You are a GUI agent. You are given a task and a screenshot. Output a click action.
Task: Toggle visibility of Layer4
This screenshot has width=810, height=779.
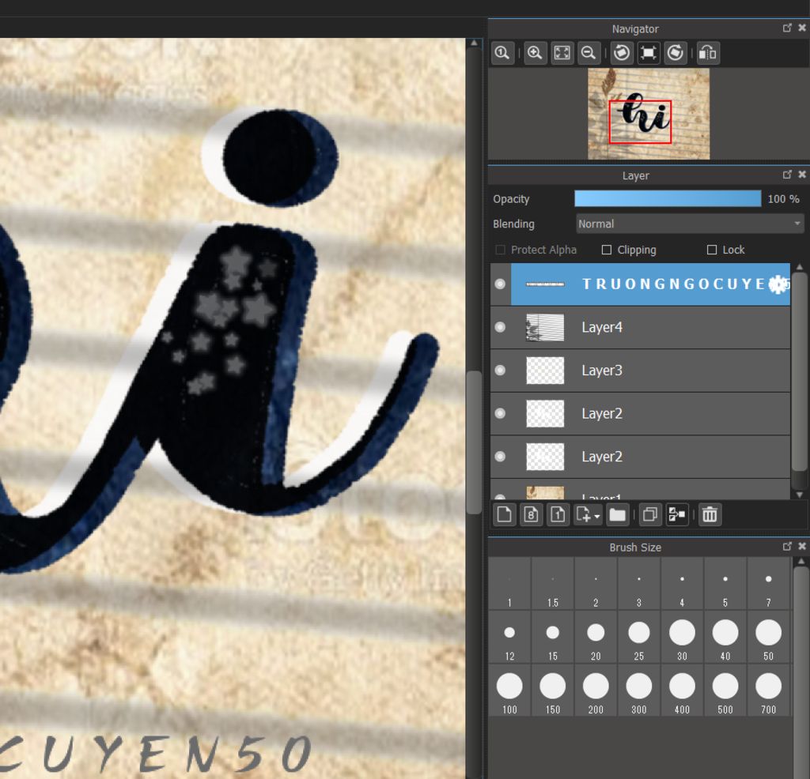[x=500, y=327]
